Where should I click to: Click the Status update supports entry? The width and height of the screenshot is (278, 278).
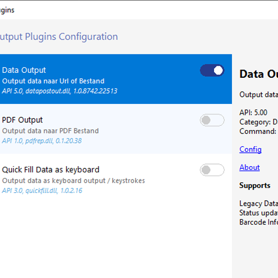coord(259,213)
